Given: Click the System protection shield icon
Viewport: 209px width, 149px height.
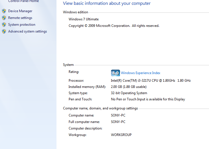Looking at the screenshot, I should (4, 25).
